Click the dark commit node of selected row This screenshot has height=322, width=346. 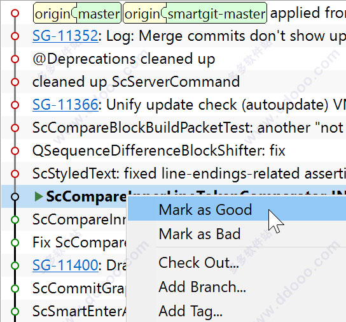tap(15, 196)
